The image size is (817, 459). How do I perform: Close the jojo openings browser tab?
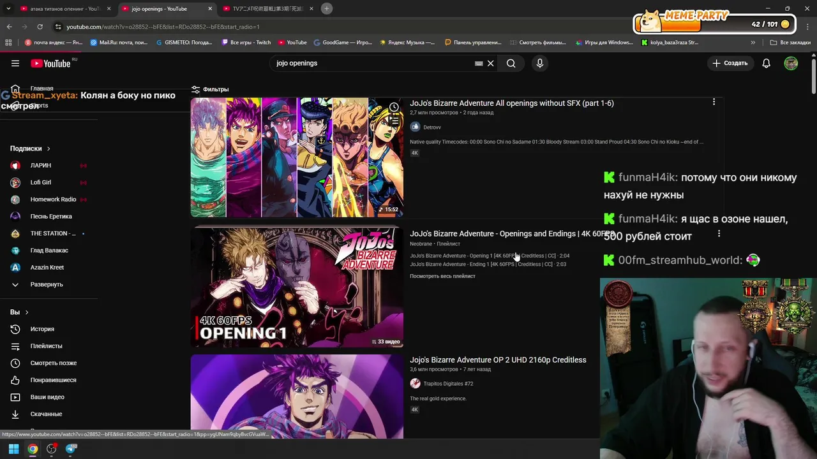pos(210,9)
